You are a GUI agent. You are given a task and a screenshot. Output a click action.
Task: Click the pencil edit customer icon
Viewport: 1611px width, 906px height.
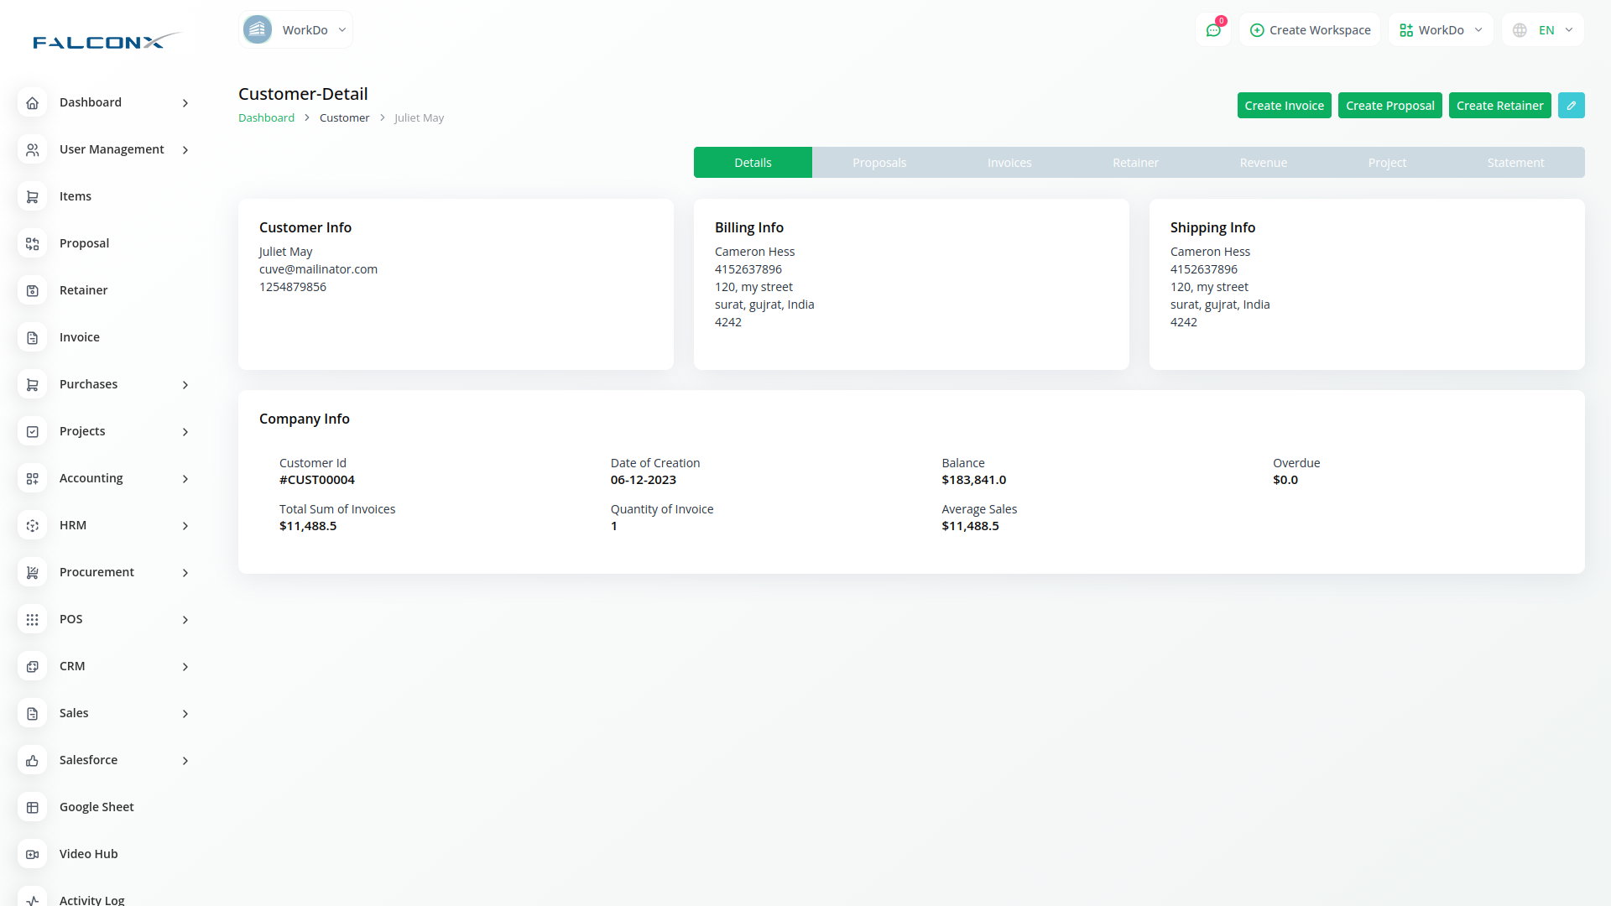[x=1571, y=106]
